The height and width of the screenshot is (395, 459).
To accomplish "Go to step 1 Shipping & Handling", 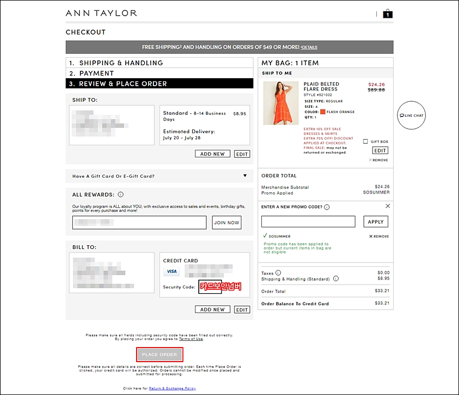I will tap(159, 63).
